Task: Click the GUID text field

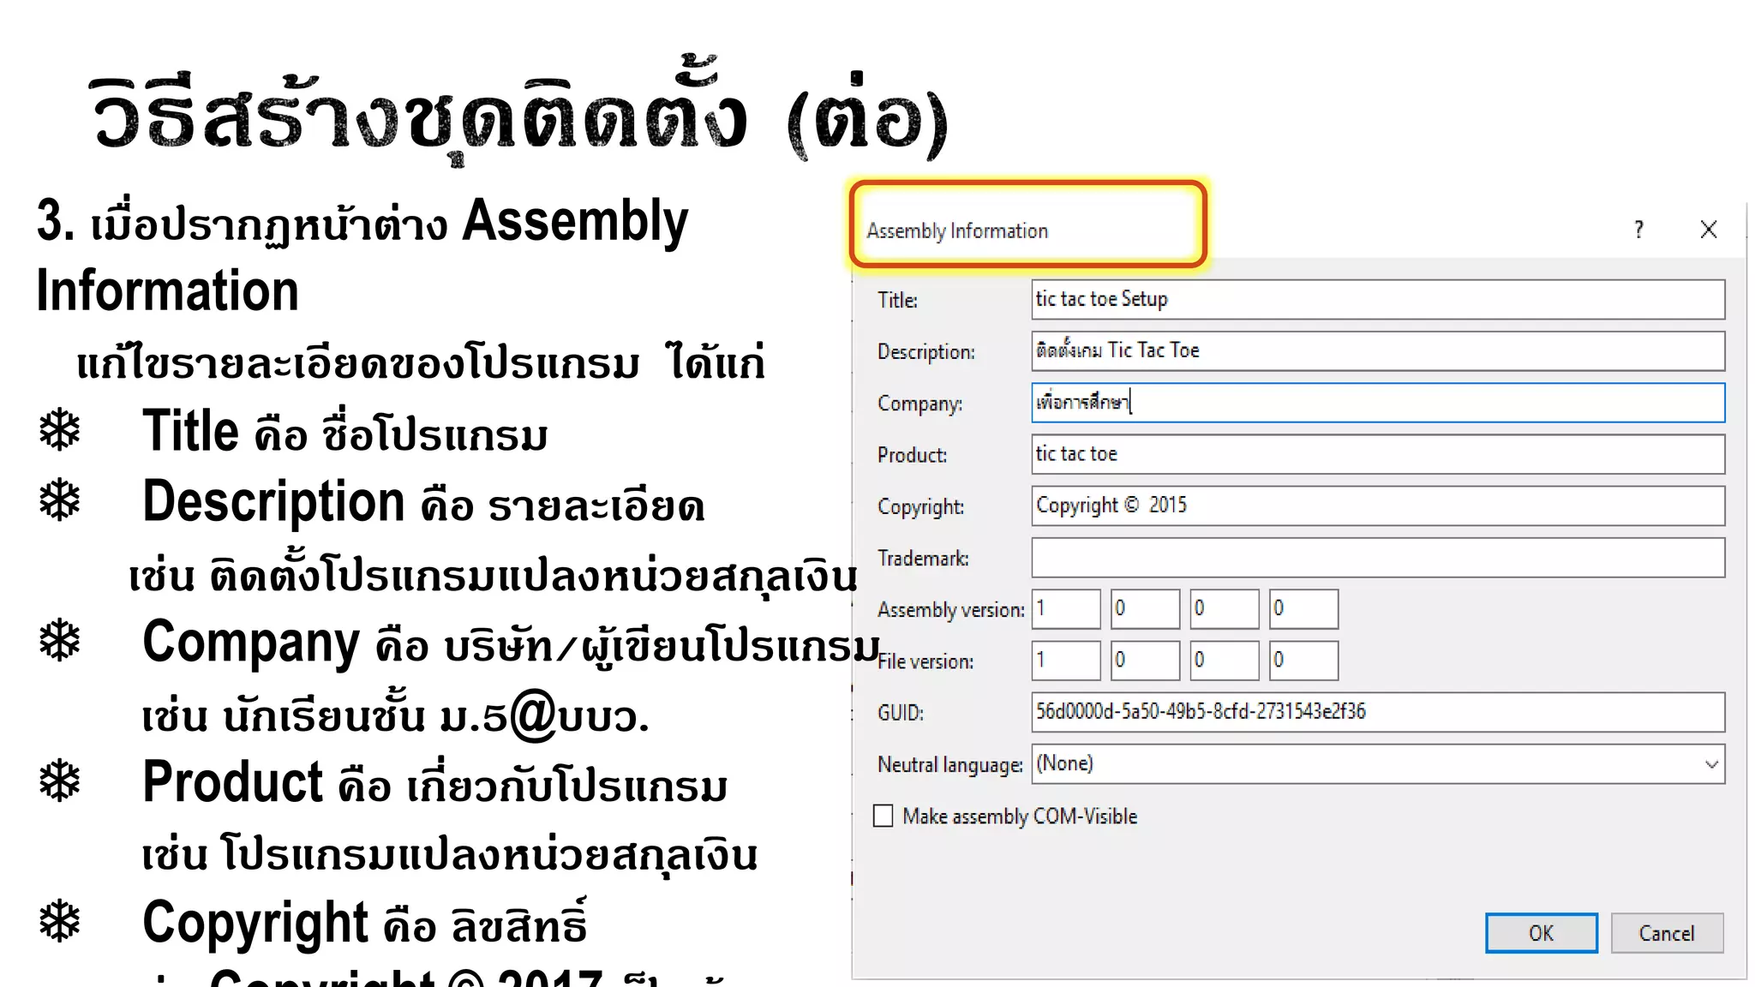Action: 1378,712
